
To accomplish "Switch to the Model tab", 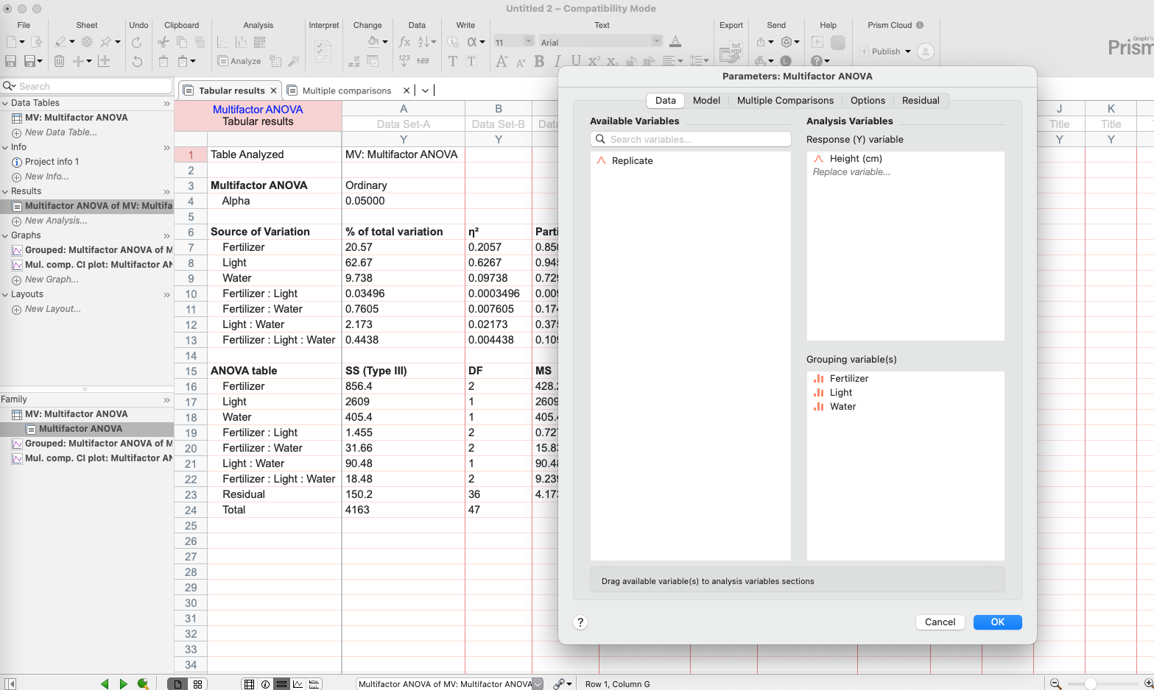I will click(x=706, y=101).
